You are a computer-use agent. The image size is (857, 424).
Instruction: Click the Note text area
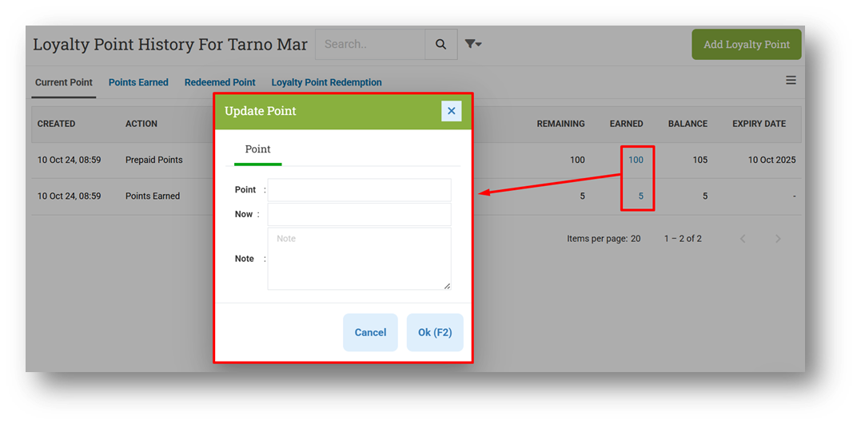coord(360,259)
